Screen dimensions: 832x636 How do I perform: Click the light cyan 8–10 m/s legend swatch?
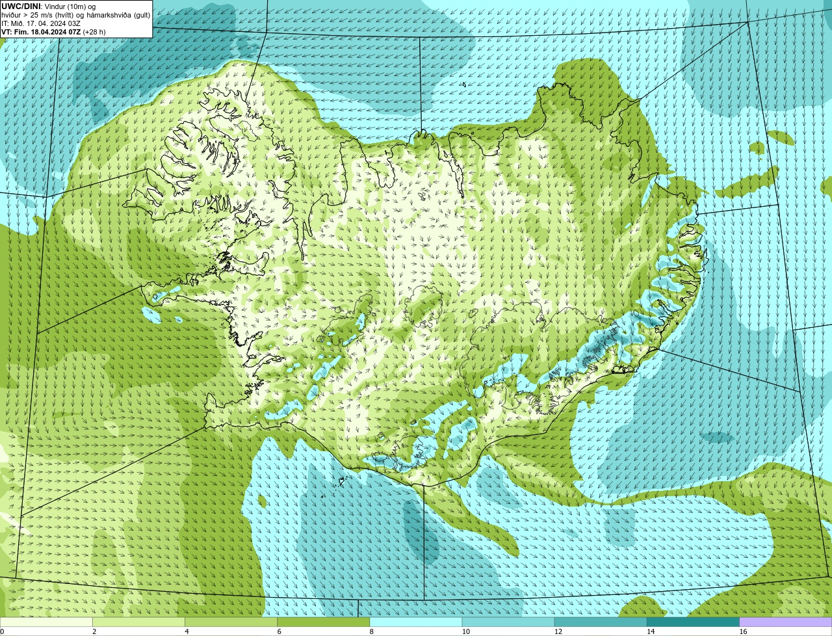click(416, 622)
